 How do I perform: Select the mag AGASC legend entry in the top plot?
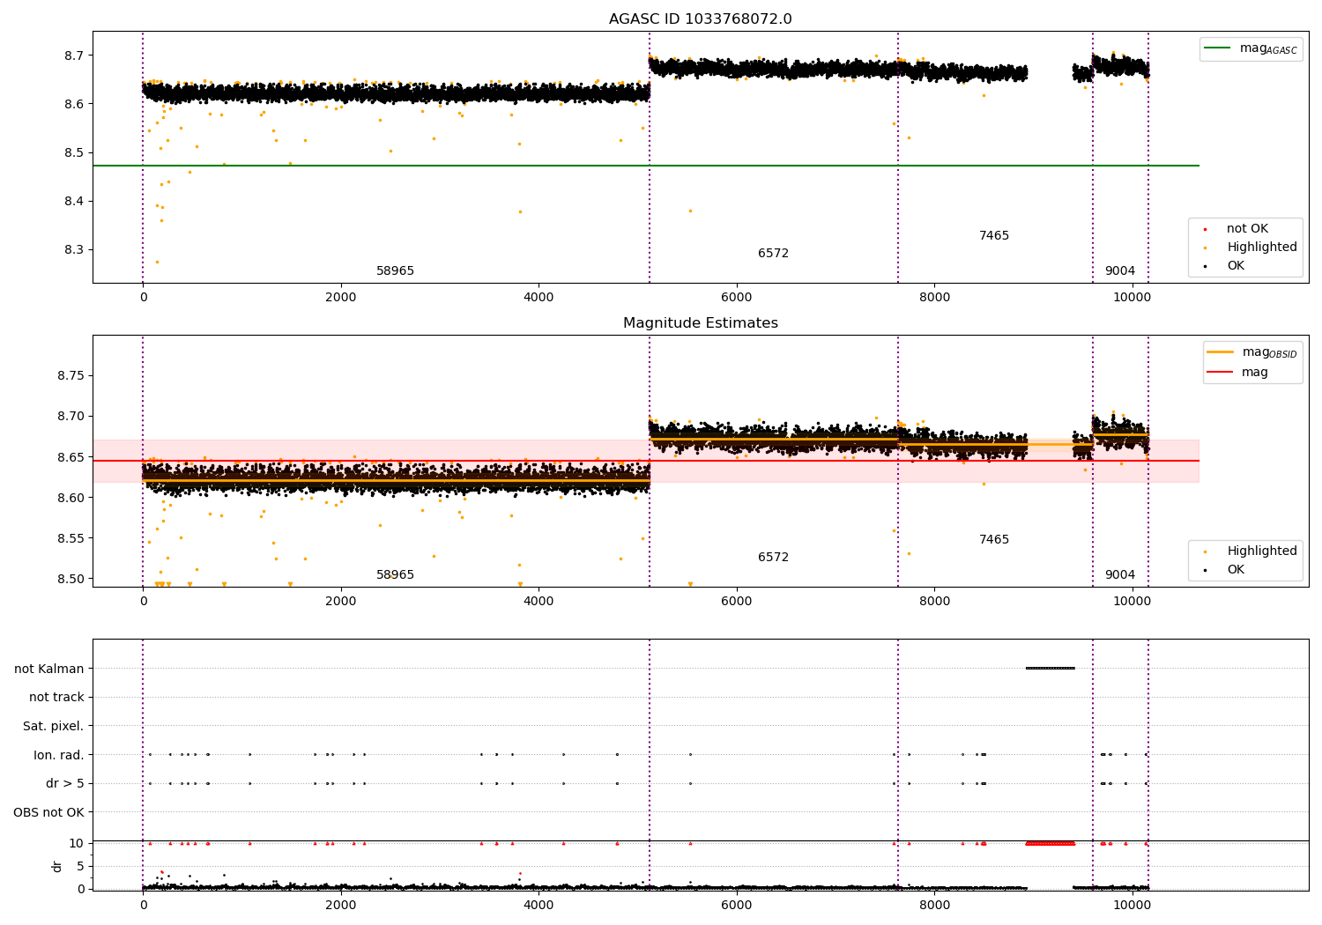click(x=1251, y=48)
